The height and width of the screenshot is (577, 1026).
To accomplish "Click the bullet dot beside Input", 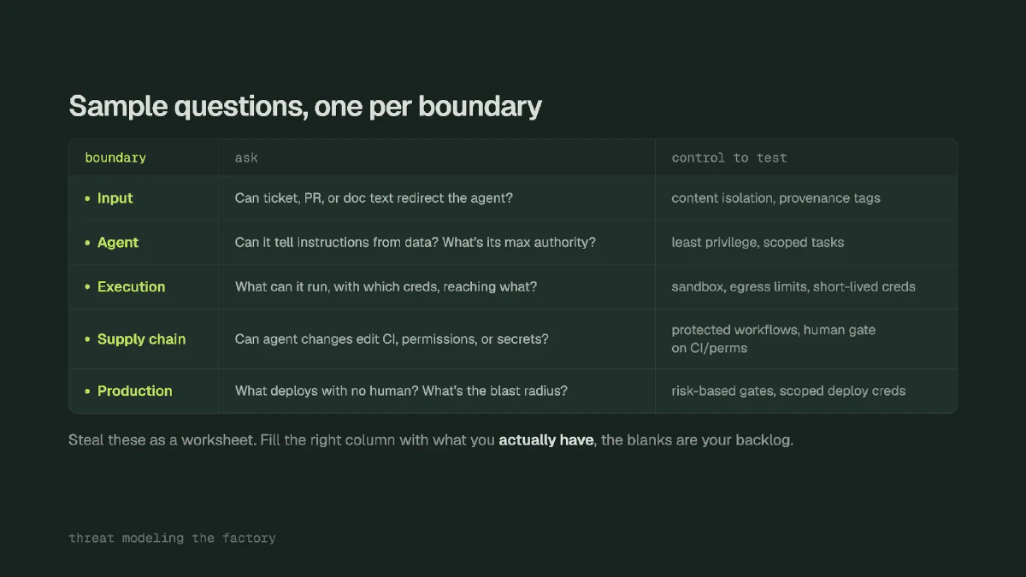I will 87,198.
